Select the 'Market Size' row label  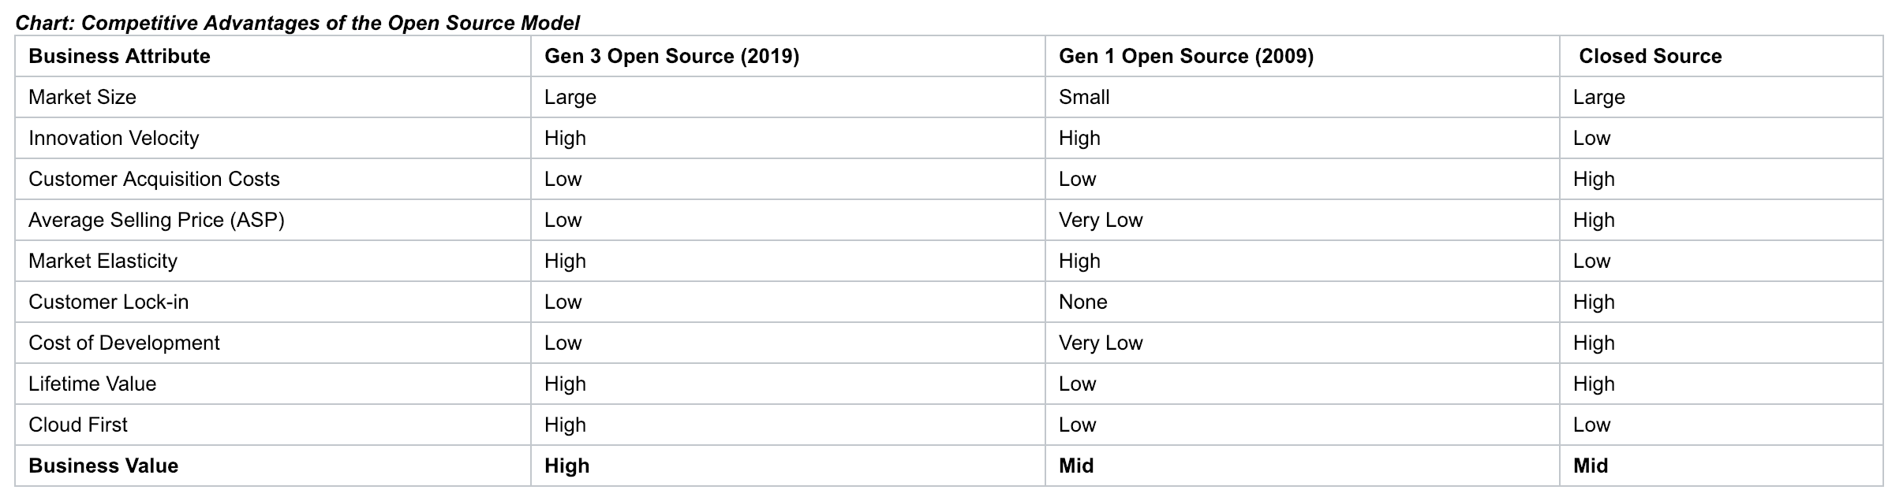click(x=82, y=97)
